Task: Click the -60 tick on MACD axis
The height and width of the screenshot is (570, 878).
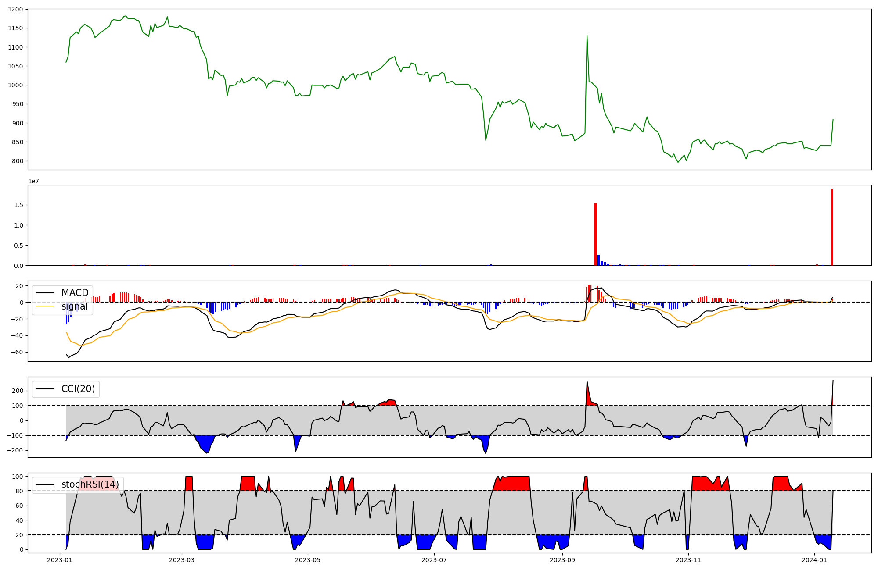Action: coord(18,352)
